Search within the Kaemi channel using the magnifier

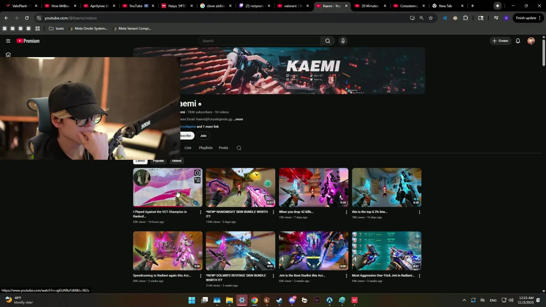click(239, 148)
